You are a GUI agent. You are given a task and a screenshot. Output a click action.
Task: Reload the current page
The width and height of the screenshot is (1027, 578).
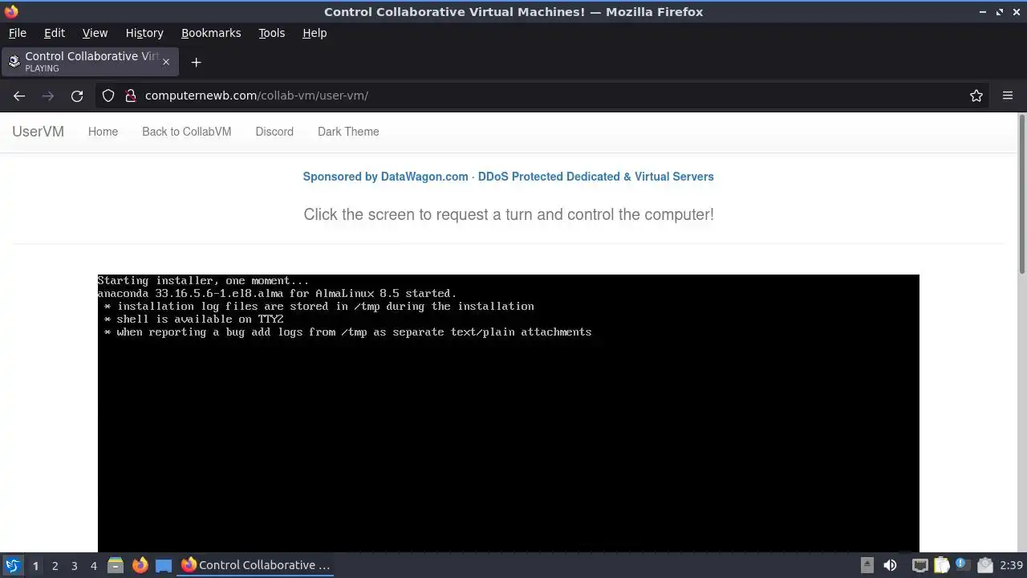[77, 96]
